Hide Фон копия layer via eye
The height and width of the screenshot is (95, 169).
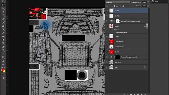(107, 62)
